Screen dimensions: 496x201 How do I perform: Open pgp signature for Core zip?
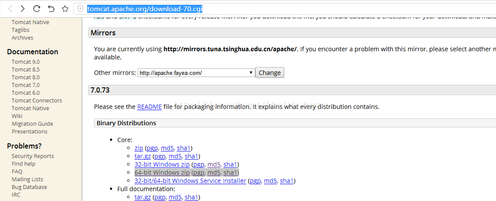[x=152, y=148]
